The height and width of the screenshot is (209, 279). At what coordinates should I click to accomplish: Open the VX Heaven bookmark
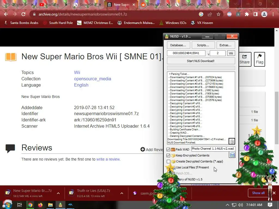[x=202, y=23]
